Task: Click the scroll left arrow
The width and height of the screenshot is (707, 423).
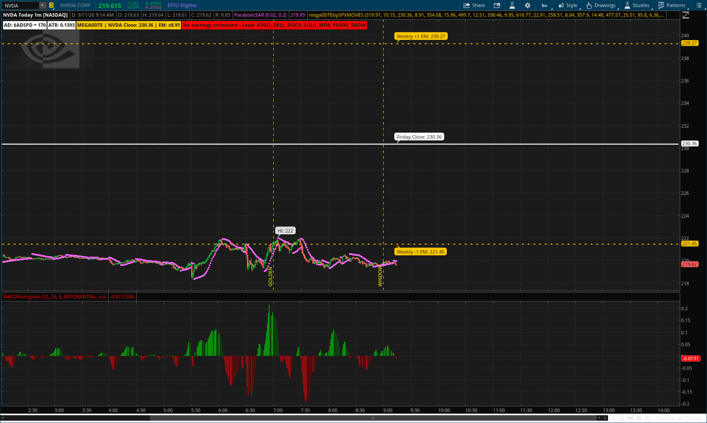Action: (599, 418)
